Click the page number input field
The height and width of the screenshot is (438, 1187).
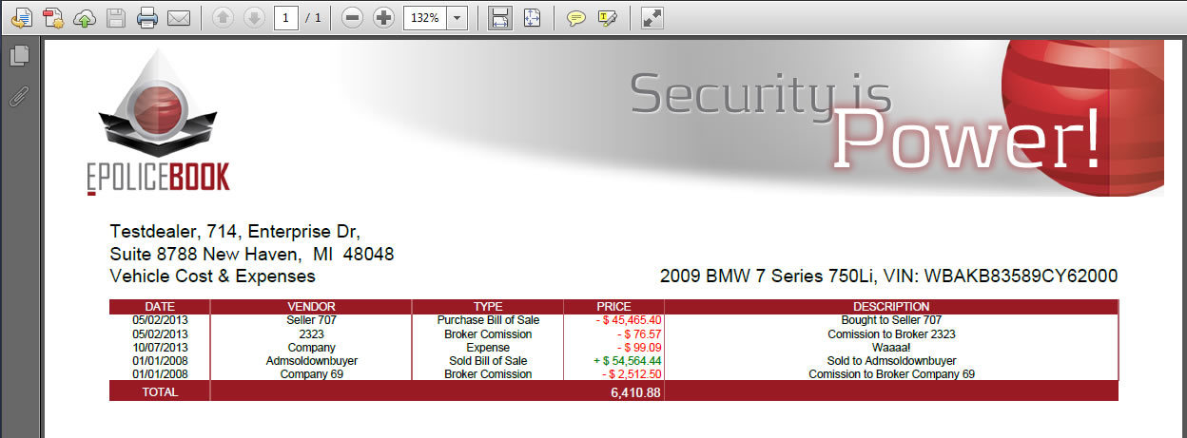(286, 18)
